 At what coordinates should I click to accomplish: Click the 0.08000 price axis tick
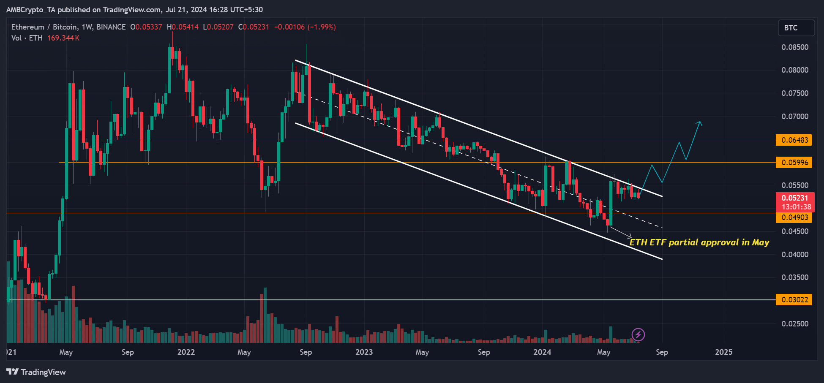coord(795,70)
